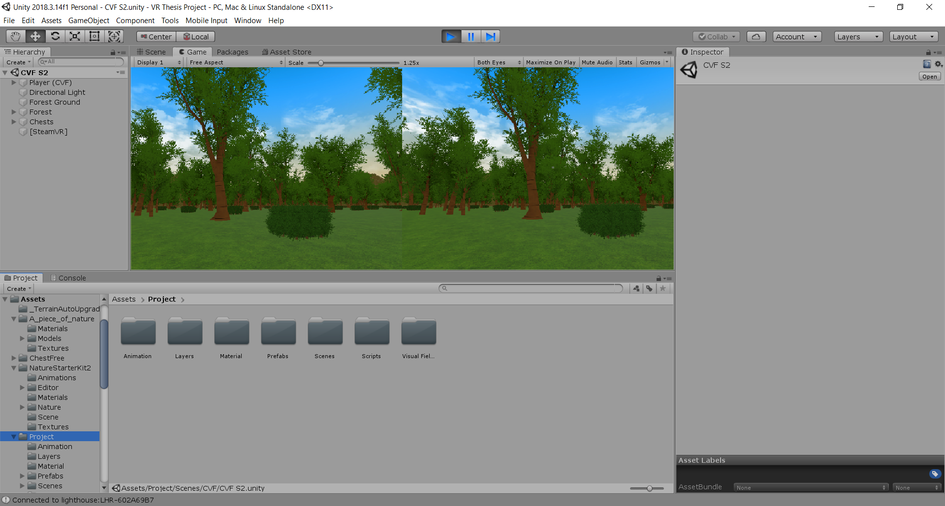
Task: Toggle Mute Audio in Game view
Action: pos(597,62)
